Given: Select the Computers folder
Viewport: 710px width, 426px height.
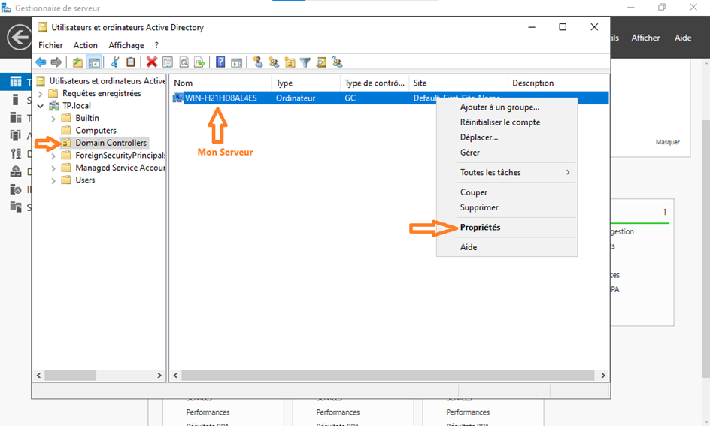Looking at the screenshot, I should [96, 130].
